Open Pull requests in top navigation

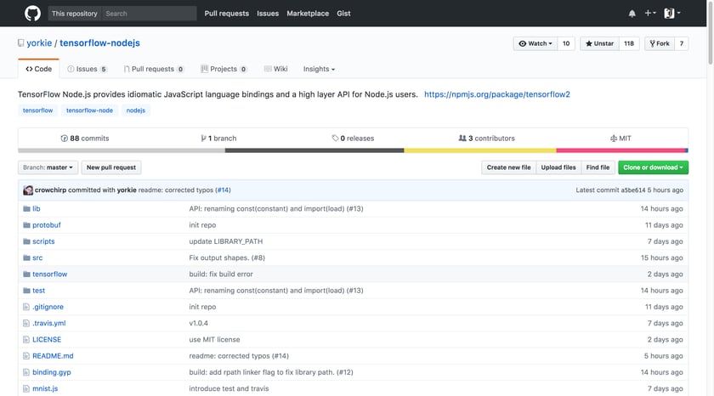pyautogui.click(x=227, y=14)
